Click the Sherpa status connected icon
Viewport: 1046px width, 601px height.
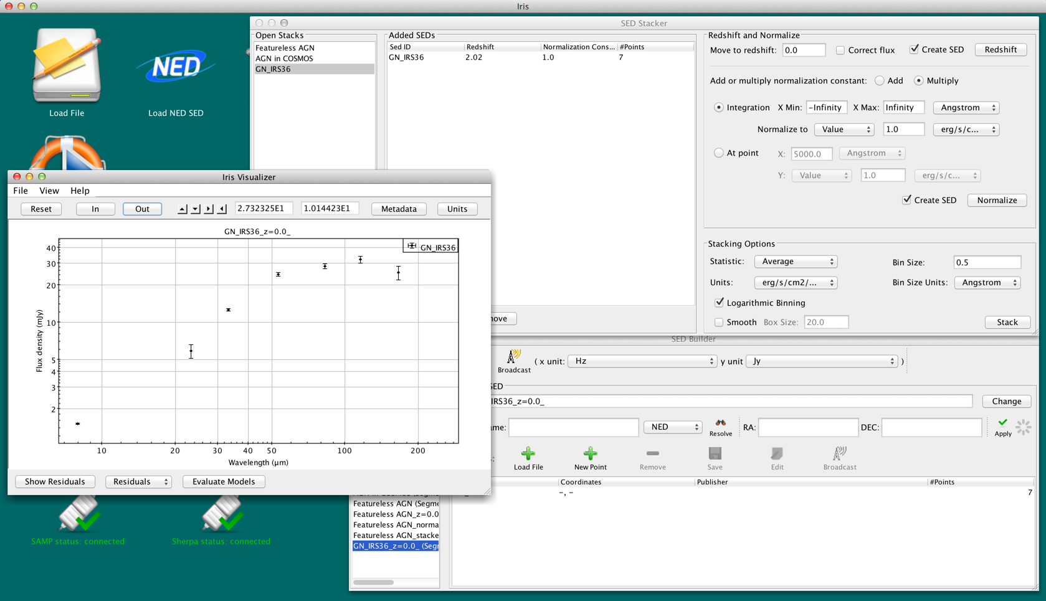point(221,514)
